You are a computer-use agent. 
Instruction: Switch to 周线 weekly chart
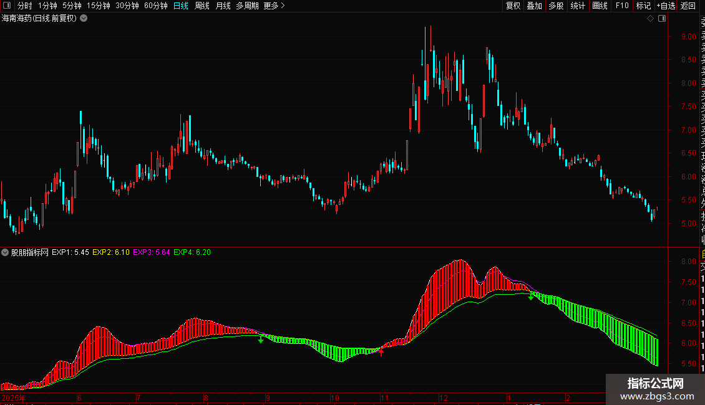coord(202,6)
